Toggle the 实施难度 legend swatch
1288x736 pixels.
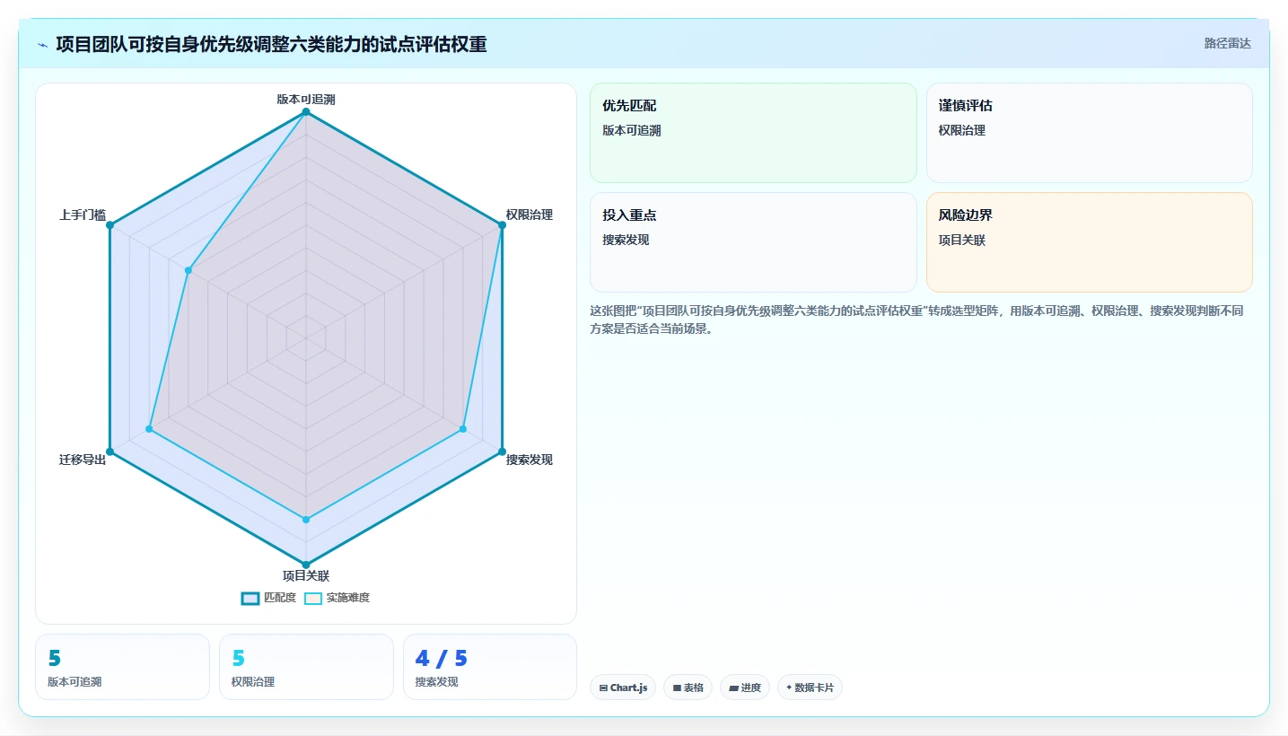(313, 598)
